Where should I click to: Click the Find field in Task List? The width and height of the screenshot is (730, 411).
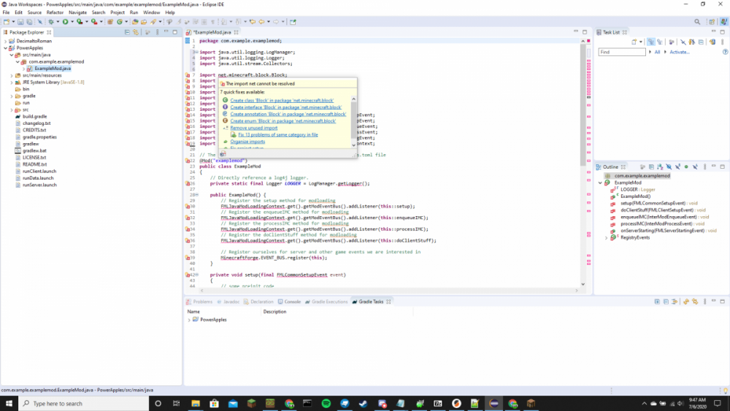tap(621, 52)
